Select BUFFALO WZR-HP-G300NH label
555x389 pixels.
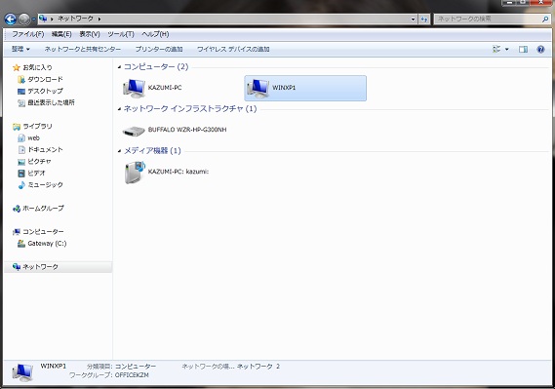(187, 130)
